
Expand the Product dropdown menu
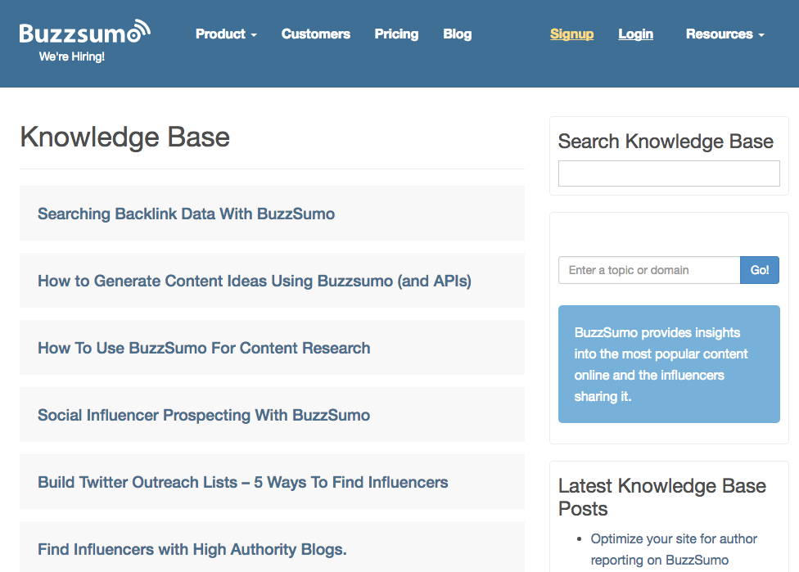226,34
